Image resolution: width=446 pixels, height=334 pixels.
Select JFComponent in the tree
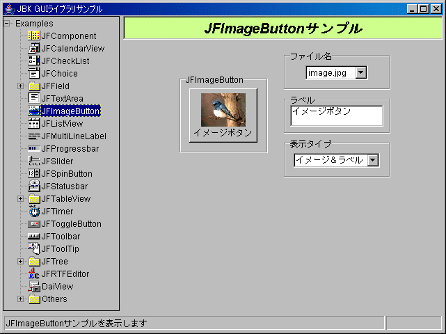pos(69,36)
